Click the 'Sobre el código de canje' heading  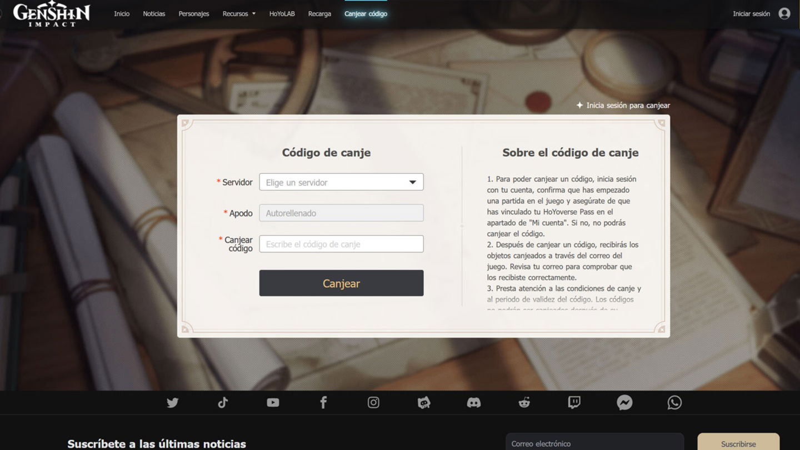click(571, 153)
